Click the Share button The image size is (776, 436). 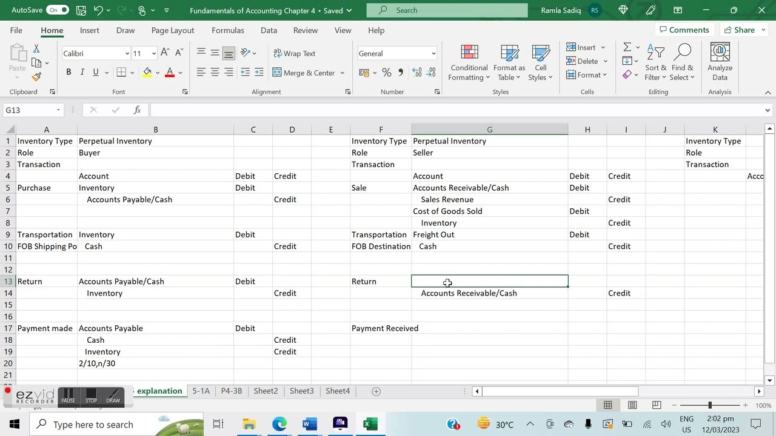tap(738, 30)
